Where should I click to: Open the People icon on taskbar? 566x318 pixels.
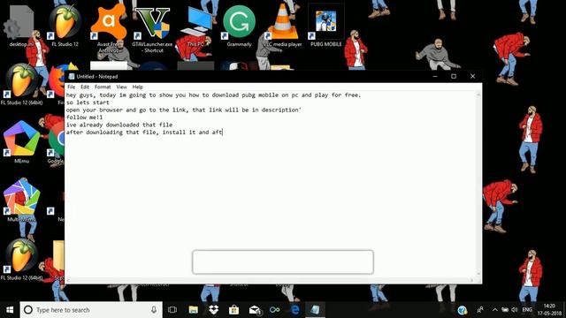tap(480, 310)
